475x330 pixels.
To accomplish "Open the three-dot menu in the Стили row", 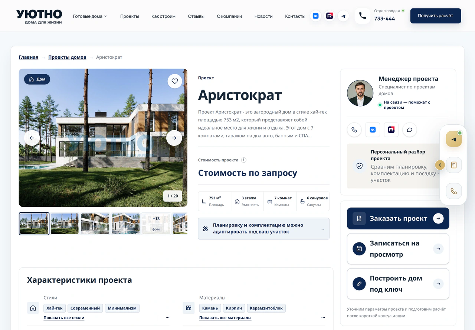I will pos(167,318).
